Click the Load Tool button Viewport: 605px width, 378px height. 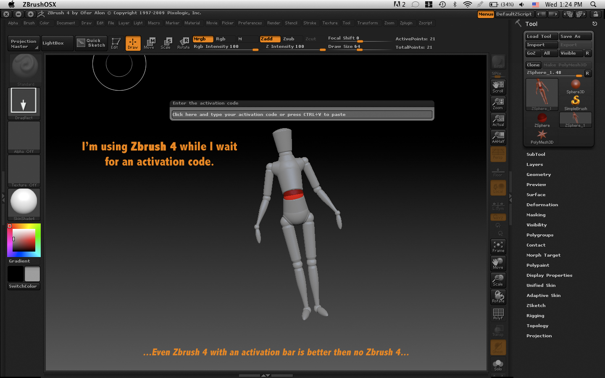click(x=542, y=37)
